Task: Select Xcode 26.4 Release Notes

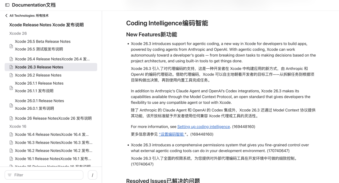Action: [x=52, y=59]
